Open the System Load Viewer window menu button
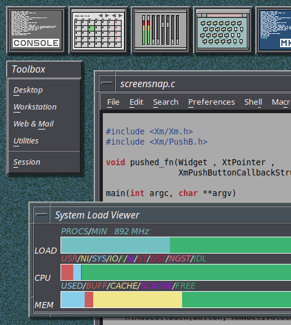291x325 pixels. point(42,214)
